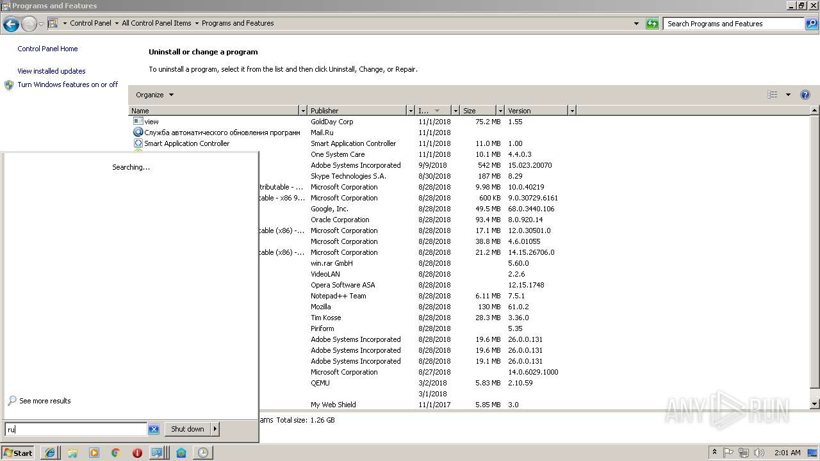Focus the Search Programs and Features field

(x=734, y=24)
